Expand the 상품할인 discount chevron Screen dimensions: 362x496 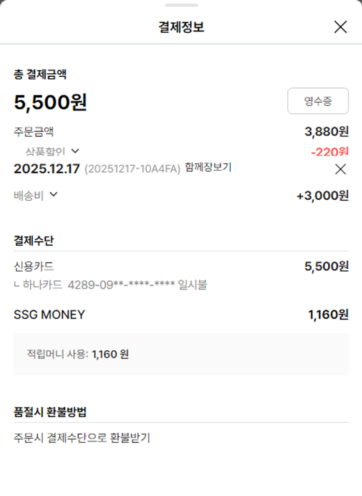(75, 152)
